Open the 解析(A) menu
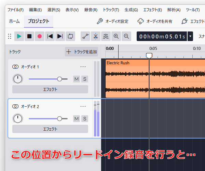Screen dimensions: 205x171 [x=174, y=10]
